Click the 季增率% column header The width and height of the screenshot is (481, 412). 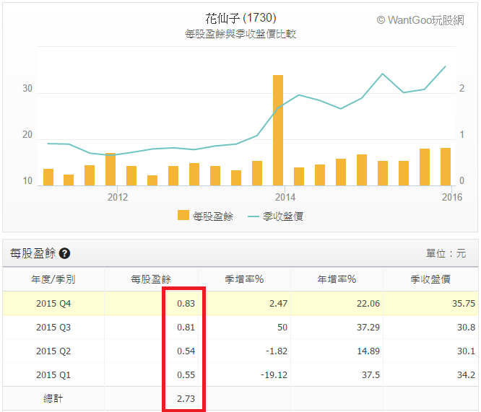point(243,279)
